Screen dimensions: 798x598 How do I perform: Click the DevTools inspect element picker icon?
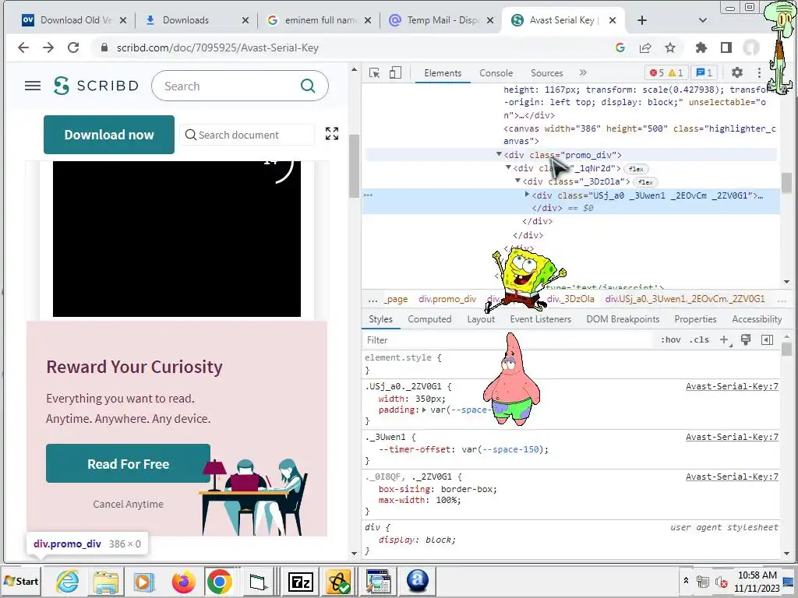tap(375, 72)
